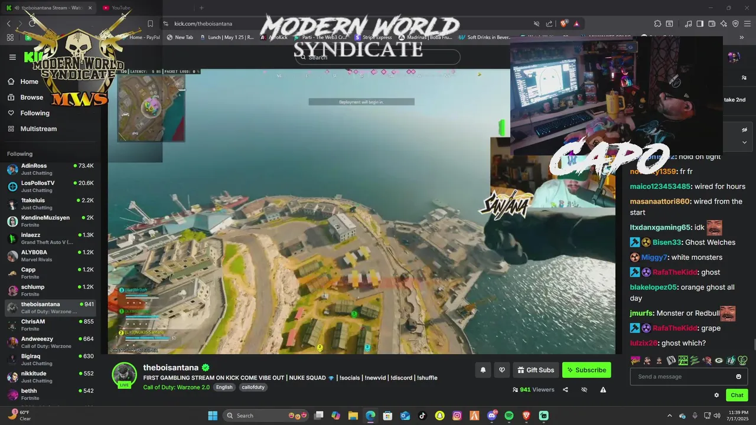Screen dimensions: 756x425
Task: Open inlaezz channel in Following list
Action: pyautogui.click(x=51, y=238)
